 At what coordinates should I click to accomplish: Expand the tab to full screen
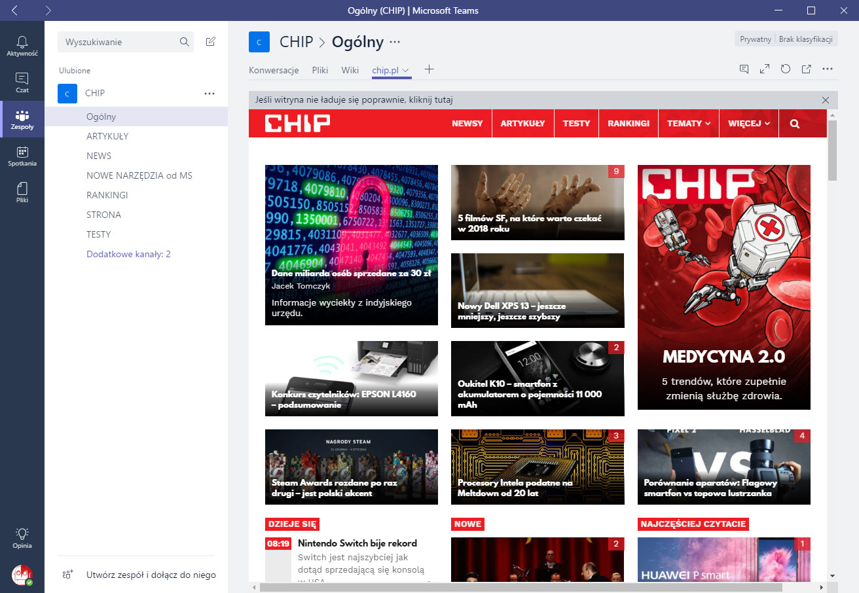point(764,69)
